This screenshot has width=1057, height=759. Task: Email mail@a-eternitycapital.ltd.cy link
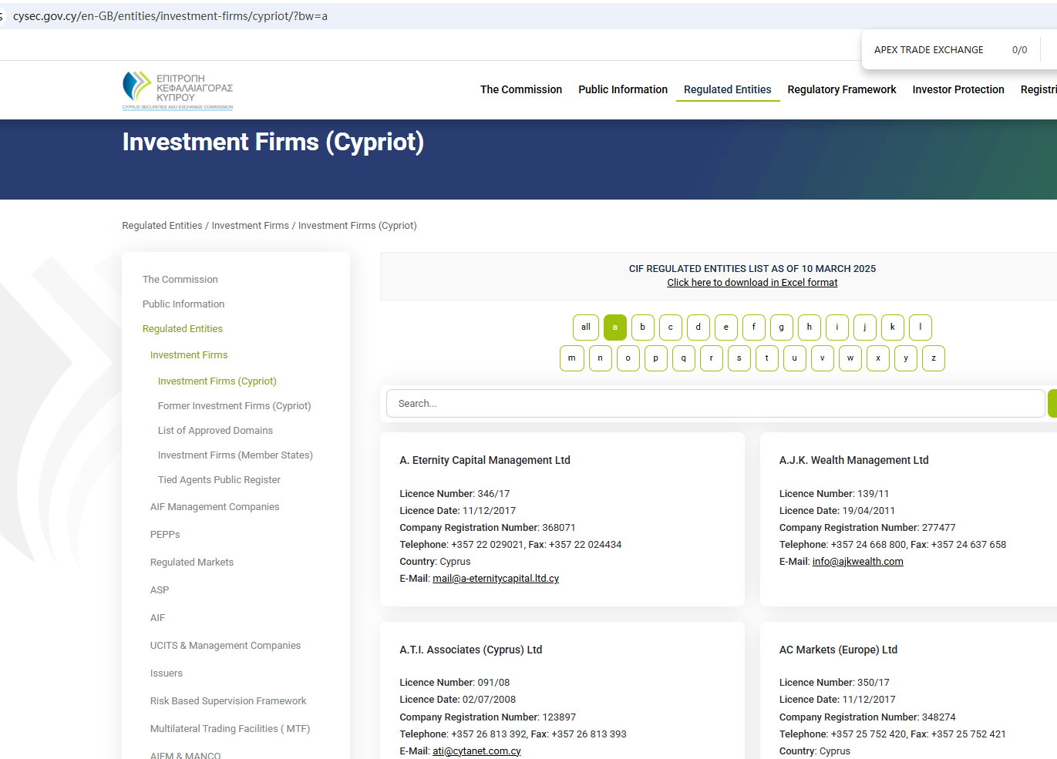[495, 579]
